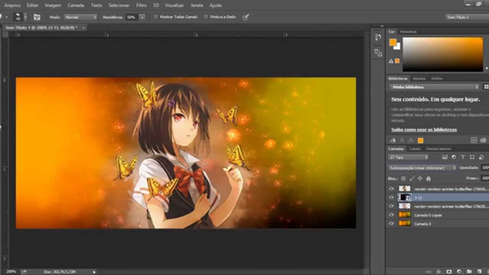
Task: Open the Minha biblioteca dropdown
Action: point(434,87)
